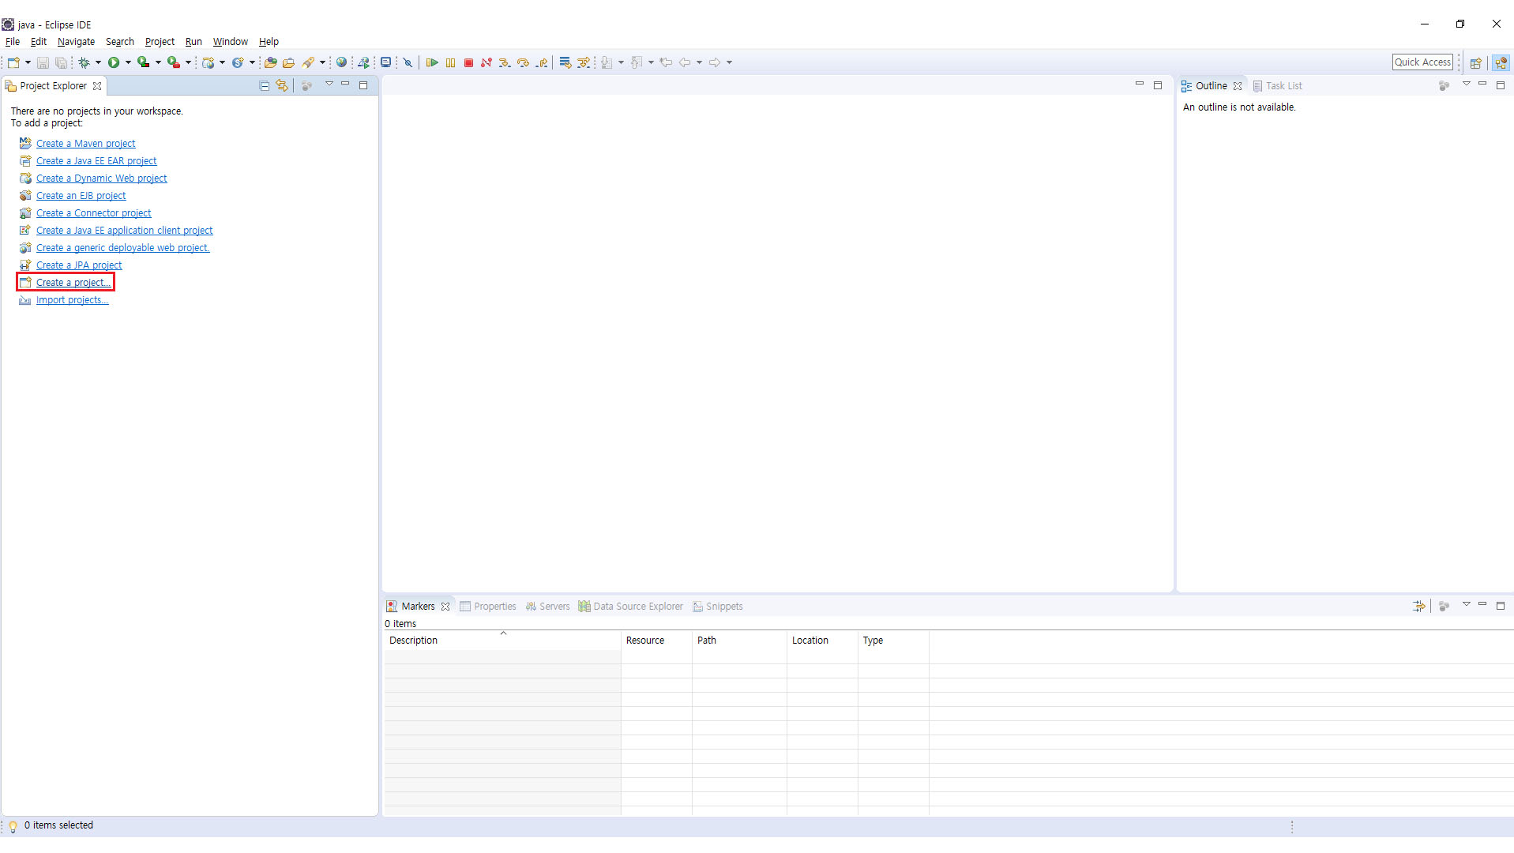Click 'Create an EJB project' link
Viewport: 1514px width, 853px height.
[x=81, y=196]
